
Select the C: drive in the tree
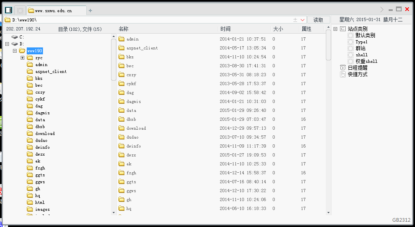18,37
